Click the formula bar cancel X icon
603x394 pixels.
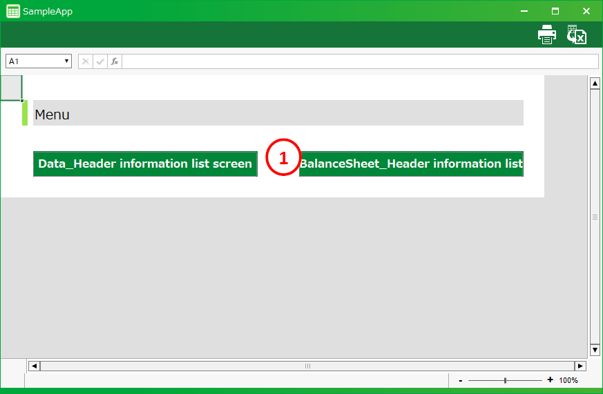(x=86, y=61)
